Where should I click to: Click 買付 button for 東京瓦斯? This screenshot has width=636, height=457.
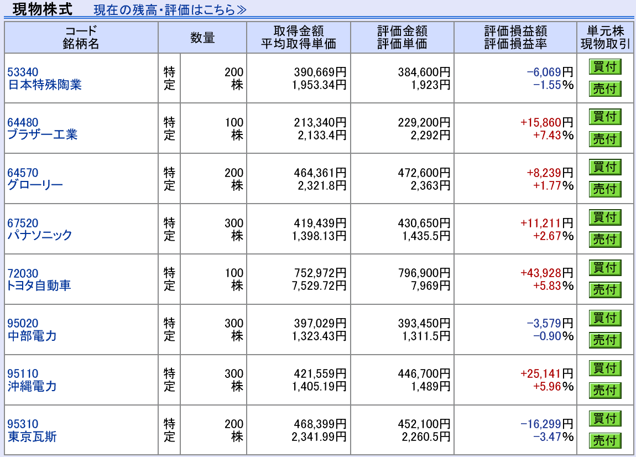[x=605, y=418]
